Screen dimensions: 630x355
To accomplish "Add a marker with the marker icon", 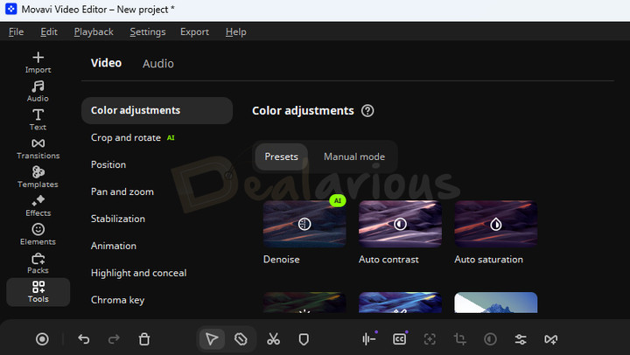I will [x=304, y=339].
